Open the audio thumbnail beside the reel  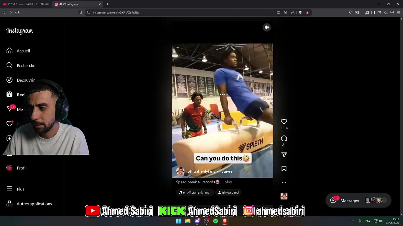click(284, 196)
